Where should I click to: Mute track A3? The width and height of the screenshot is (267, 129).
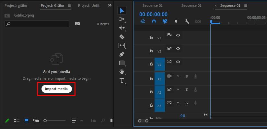coord(178,103)
